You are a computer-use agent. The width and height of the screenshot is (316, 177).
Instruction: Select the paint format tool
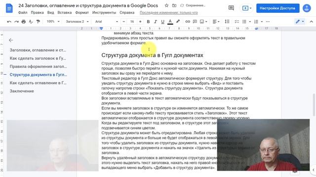(38, 22)
